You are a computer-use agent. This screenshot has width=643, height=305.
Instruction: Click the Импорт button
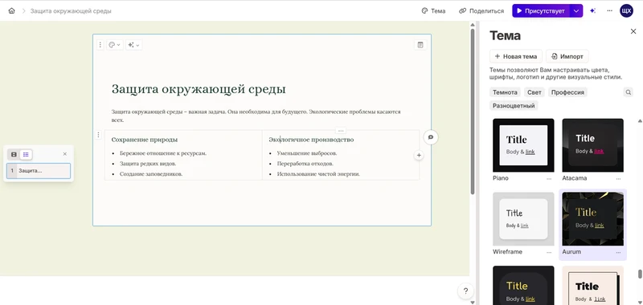coord(567,56)
